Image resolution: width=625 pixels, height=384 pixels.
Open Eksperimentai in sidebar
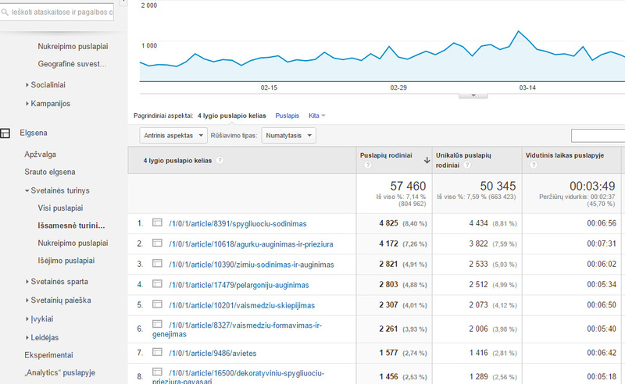[x=48, y=355]
